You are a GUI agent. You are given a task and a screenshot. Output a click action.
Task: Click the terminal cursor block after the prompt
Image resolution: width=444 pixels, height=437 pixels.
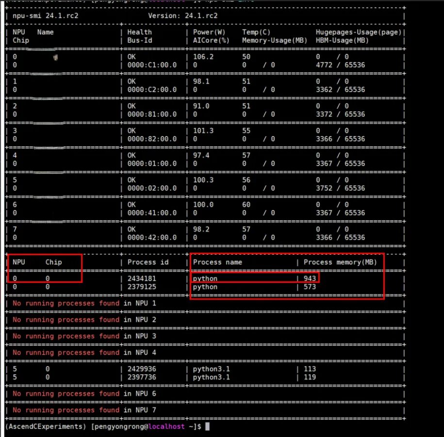coord(207,427)
